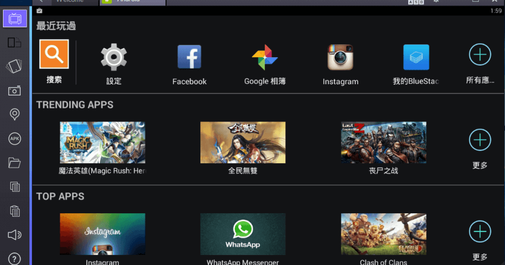Screen dimensions: 505x265
Task: Open the Magic Rush game thumbnail
Action: [102, 143]
